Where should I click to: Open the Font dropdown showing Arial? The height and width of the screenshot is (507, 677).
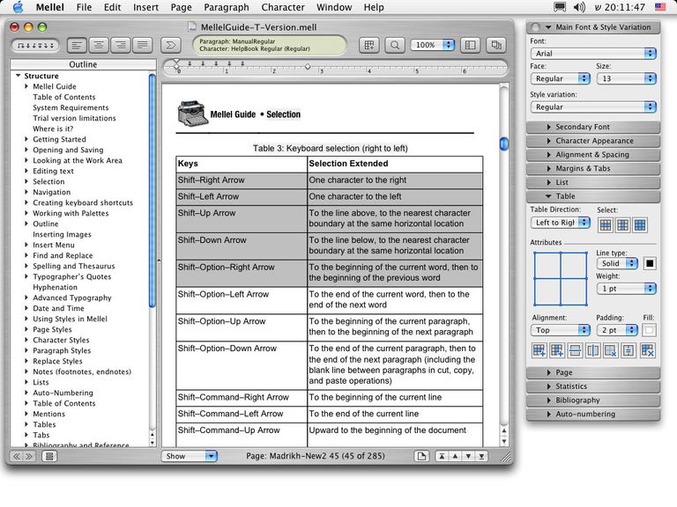pos(593,54)
